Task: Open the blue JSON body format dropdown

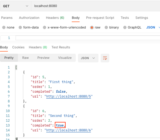Action: point(153,27)
